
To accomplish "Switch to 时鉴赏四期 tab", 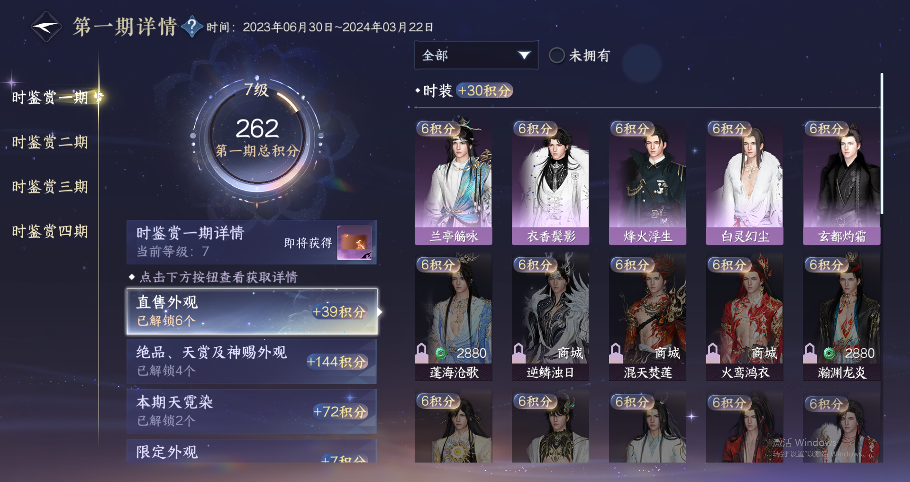I will tap(50, 231).
